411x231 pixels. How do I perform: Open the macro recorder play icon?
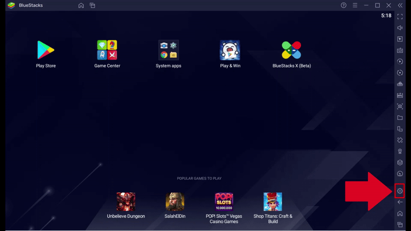[400, 62]
